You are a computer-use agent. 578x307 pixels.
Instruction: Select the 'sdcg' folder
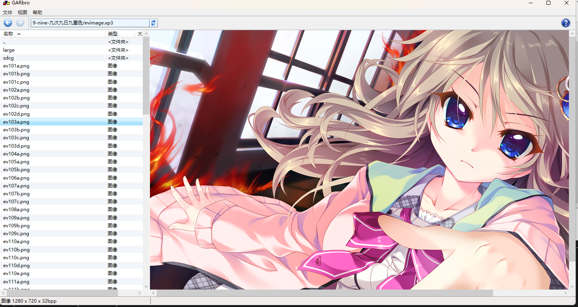tap(71, 58)
